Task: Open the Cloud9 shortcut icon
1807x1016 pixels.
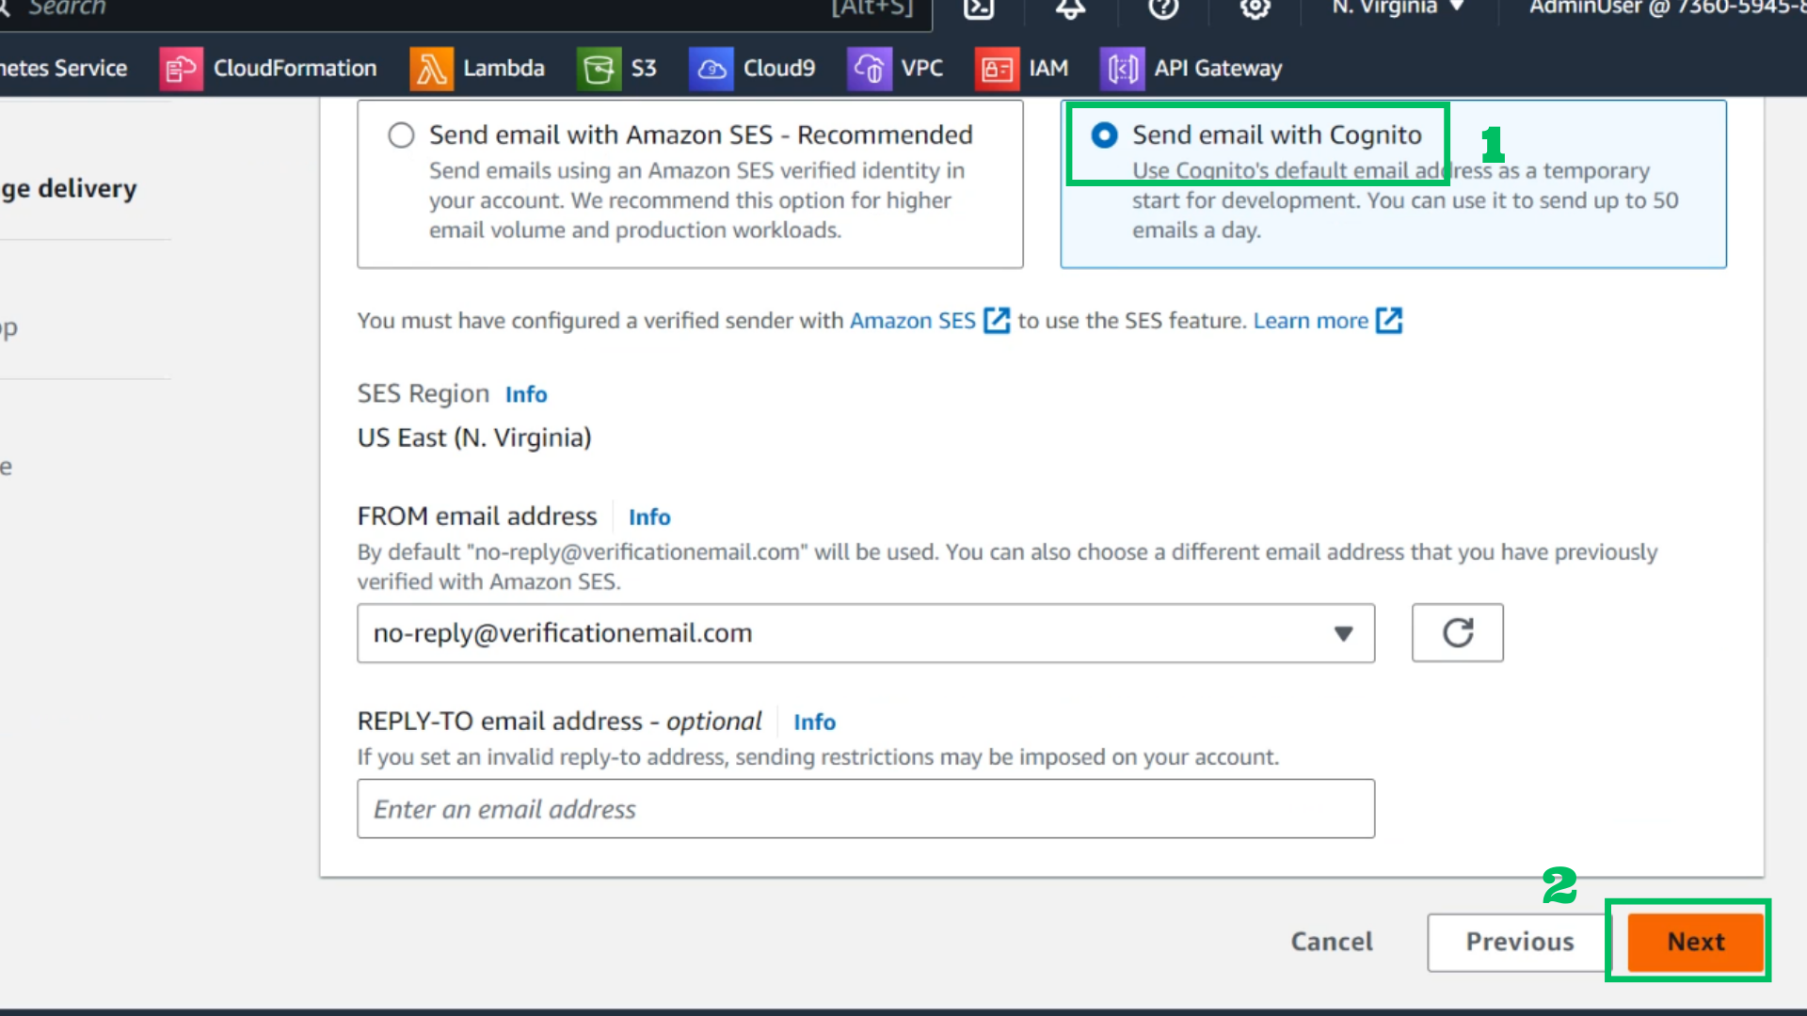Action: coord(711,69)
